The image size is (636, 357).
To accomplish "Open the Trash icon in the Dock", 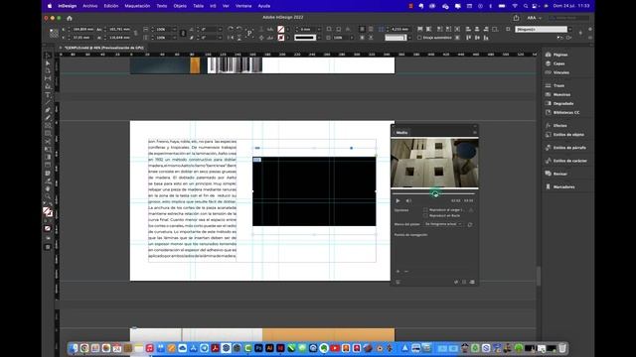I will click(x=562, y=348).
